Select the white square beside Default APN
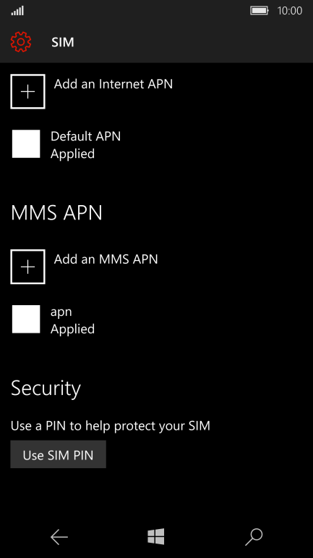The image size is (313, 558). (26, 143)
